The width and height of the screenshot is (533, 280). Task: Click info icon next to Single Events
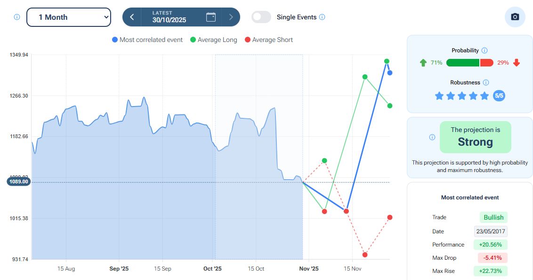pos(322,17)
